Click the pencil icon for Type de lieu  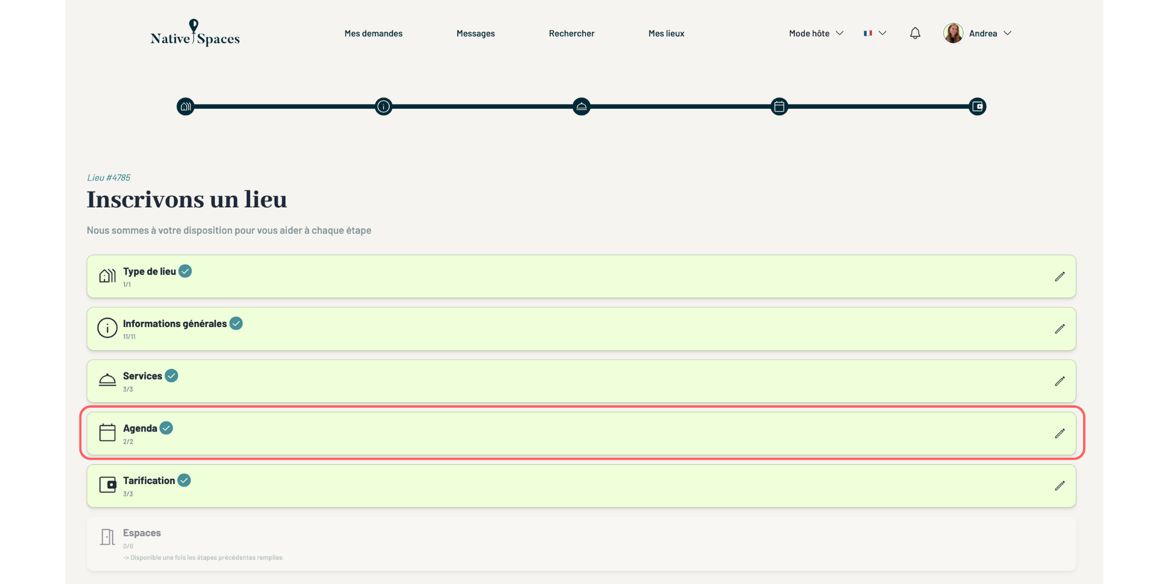click(x=1060, y=277)
